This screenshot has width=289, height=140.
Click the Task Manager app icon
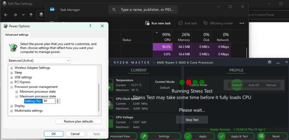point(52,9)
